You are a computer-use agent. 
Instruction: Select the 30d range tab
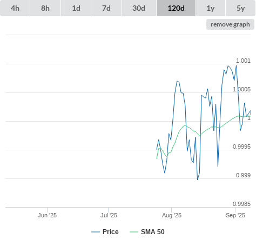(139, 8)
